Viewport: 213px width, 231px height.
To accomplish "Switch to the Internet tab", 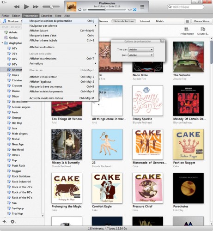I will pos(145,21).
